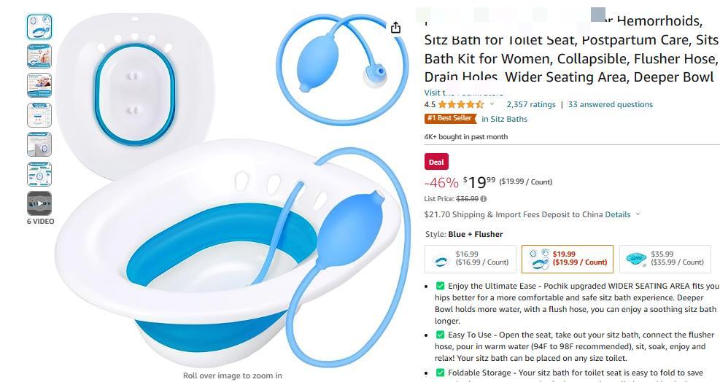Select the $19.99 Blue + Flusher style

click(568, 259)
